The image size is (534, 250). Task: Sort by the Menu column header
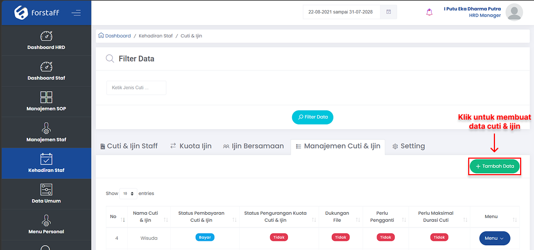(495, 217)
